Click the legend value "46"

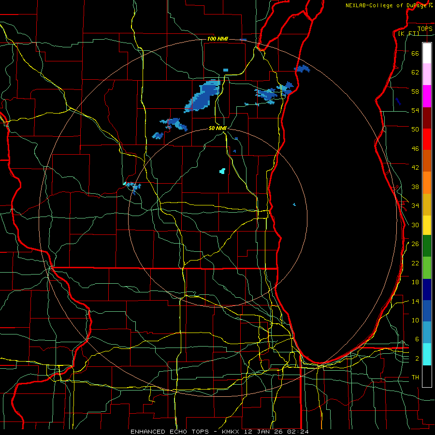415,149
